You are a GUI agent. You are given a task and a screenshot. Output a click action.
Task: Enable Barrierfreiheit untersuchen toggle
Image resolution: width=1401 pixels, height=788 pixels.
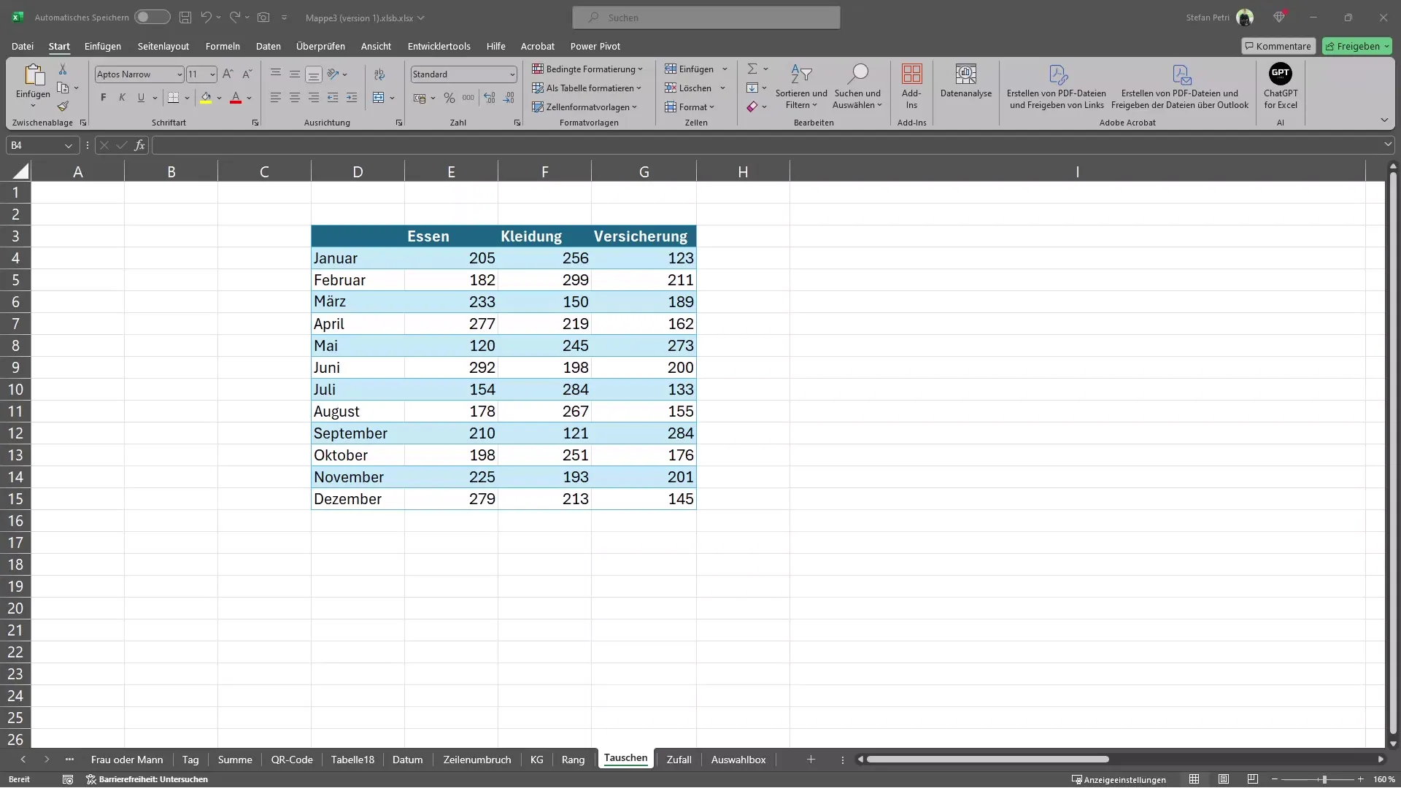pos(148,779)
